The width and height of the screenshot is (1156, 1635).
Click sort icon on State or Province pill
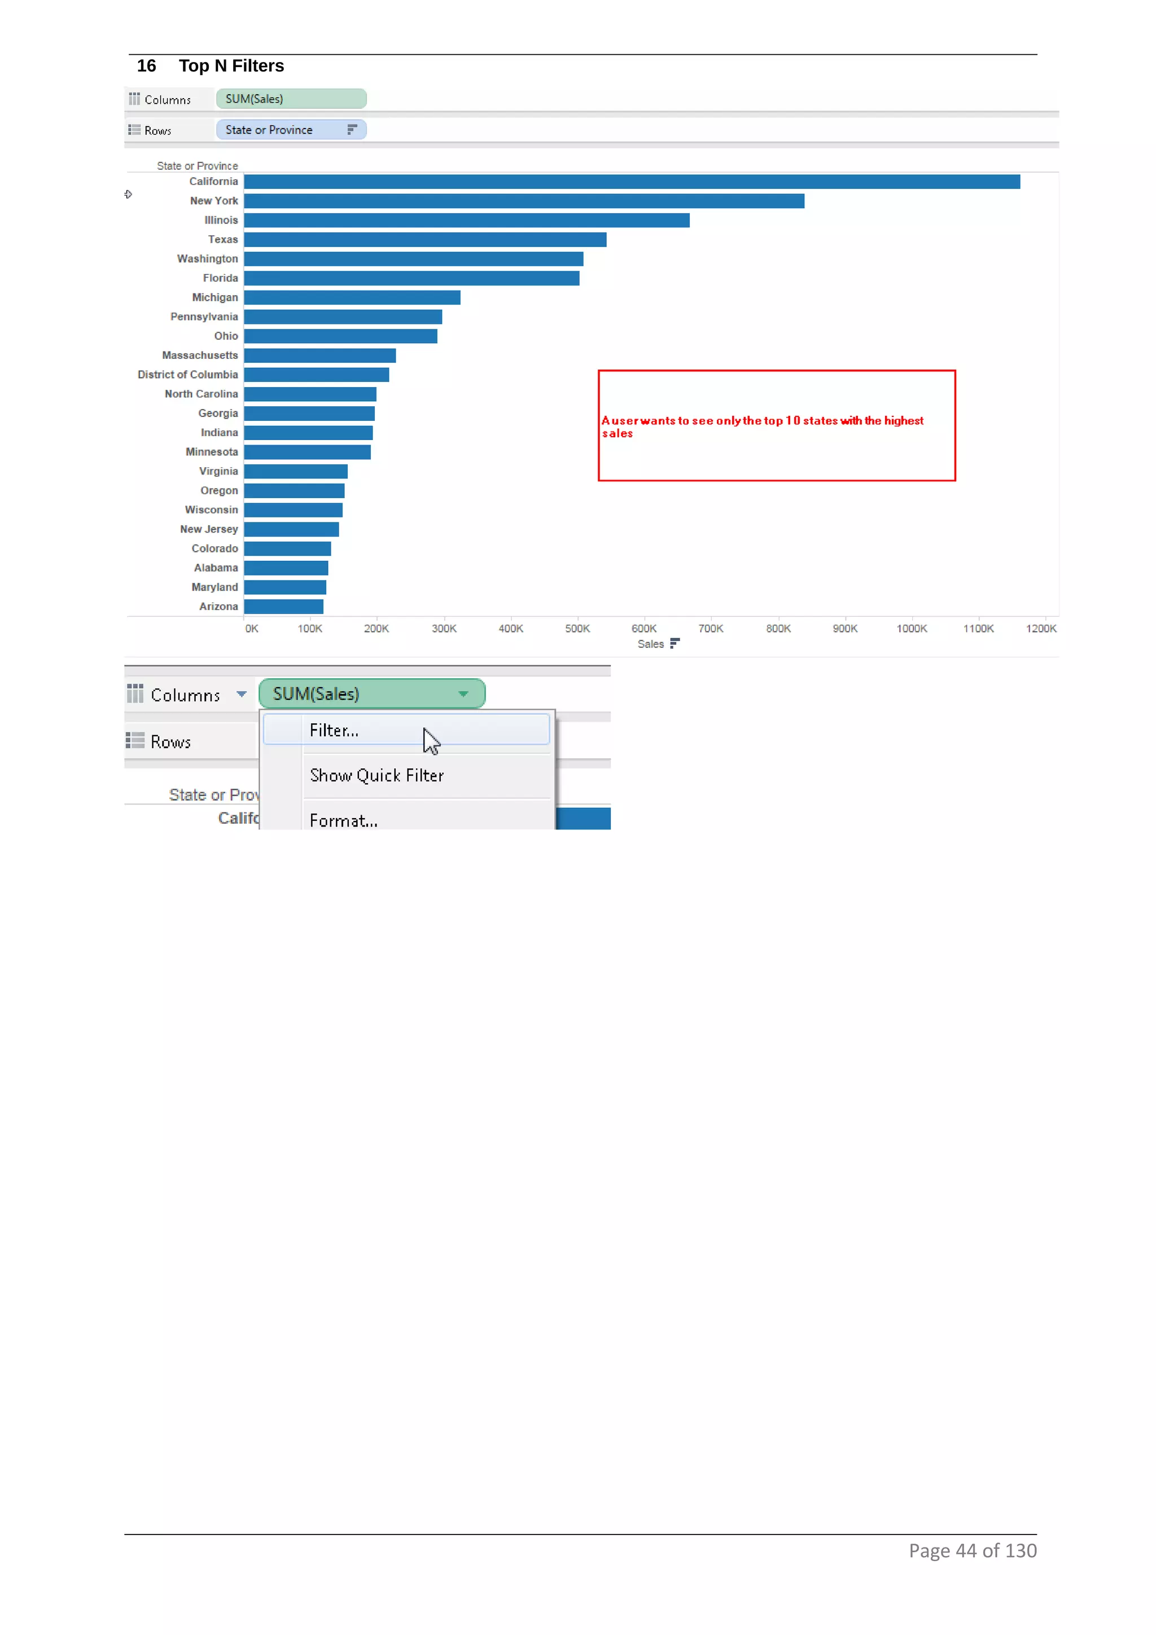tap(352, 130)
